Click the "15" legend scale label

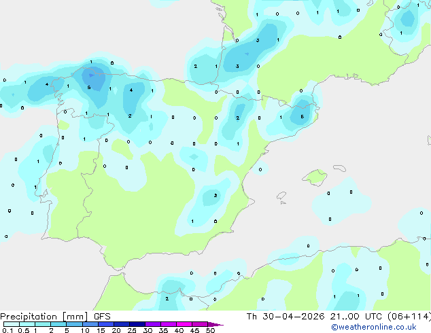101,330
